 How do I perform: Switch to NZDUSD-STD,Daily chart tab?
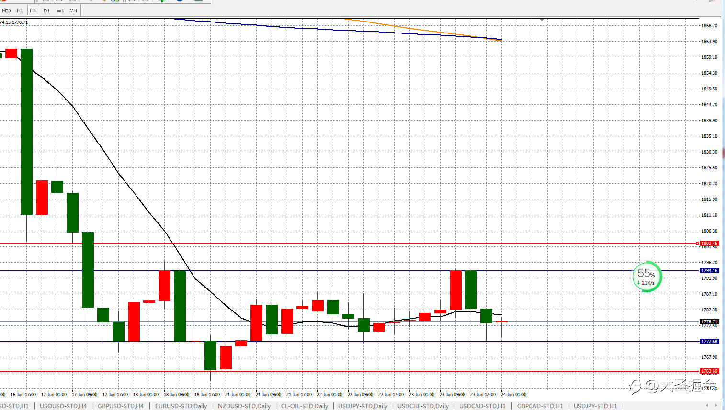point(244,406)
